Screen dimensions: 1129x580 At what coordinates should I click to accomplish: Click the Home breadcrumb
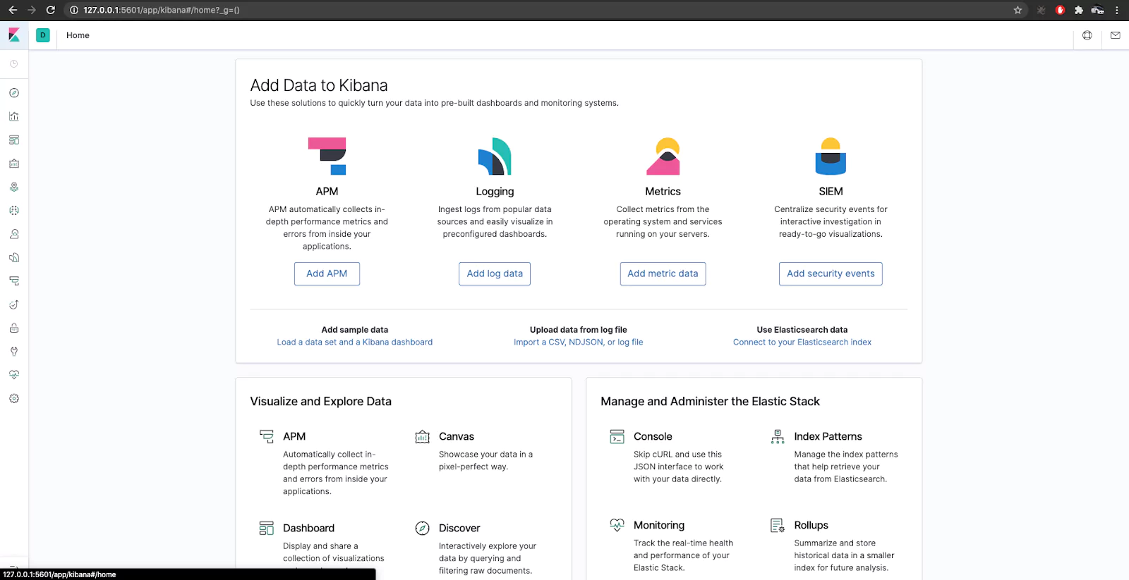[x=78, y=35]
